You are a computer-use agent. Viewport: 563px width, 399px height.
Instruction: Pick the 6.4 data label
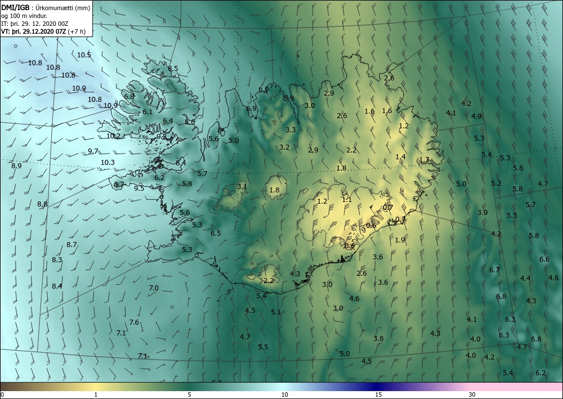point(168,120)
